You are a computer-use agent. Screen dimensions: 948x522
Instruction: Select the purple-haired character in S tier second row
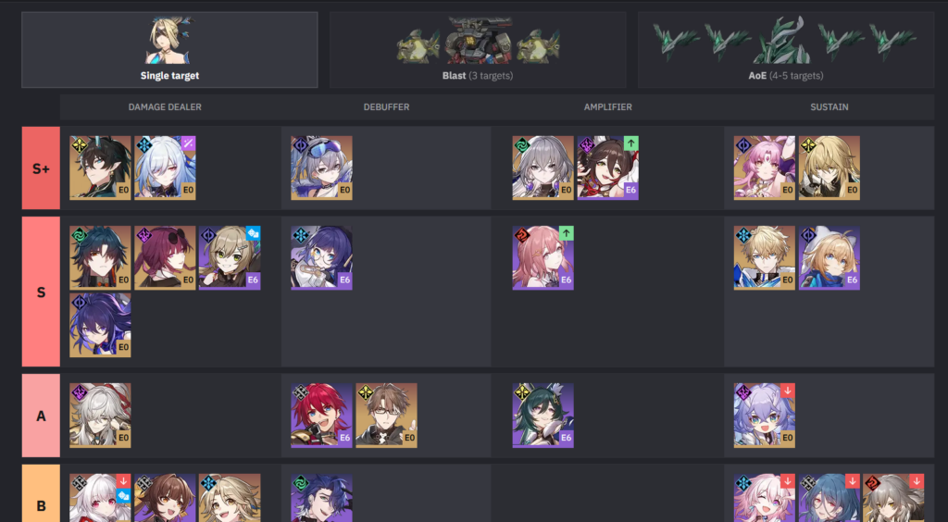[x=100, y=325]
